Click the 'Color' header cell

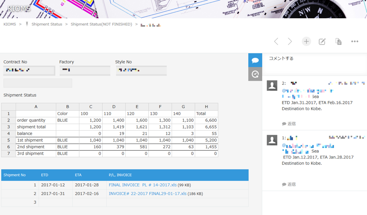(x=67, y=113)
